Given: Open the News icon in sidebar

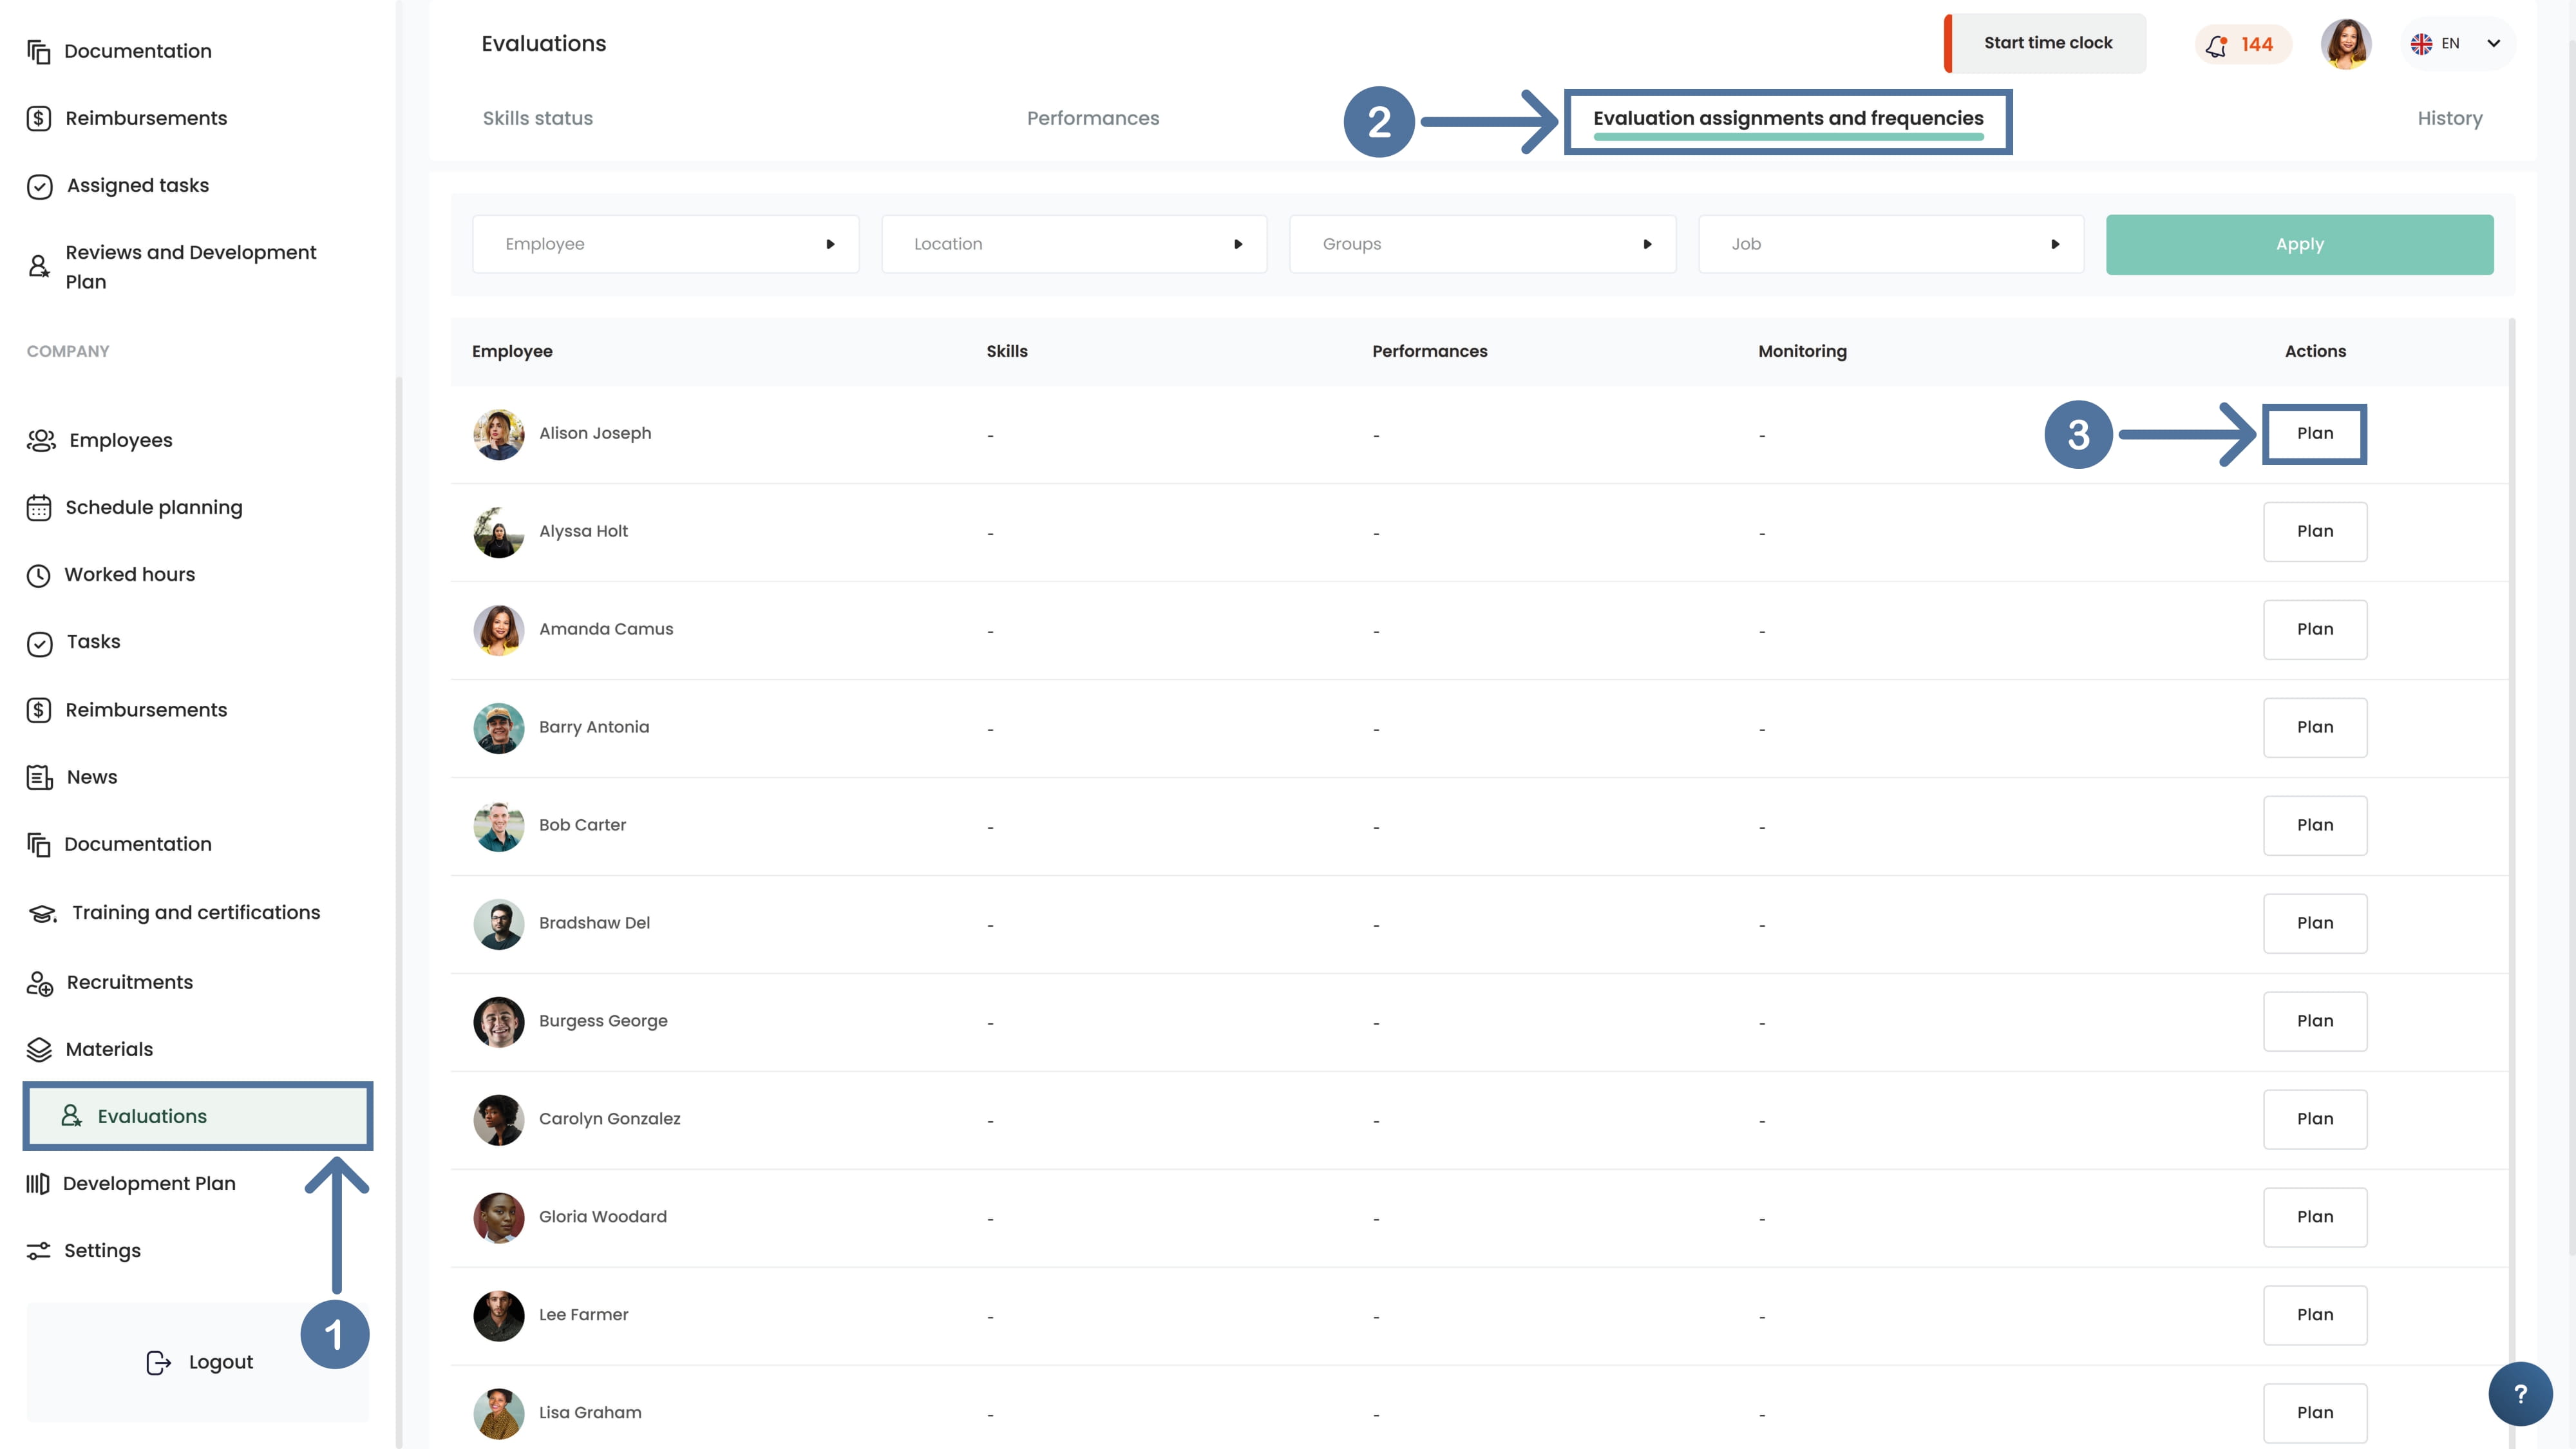Looking at the screenshot, I should [x=39, y=777].
